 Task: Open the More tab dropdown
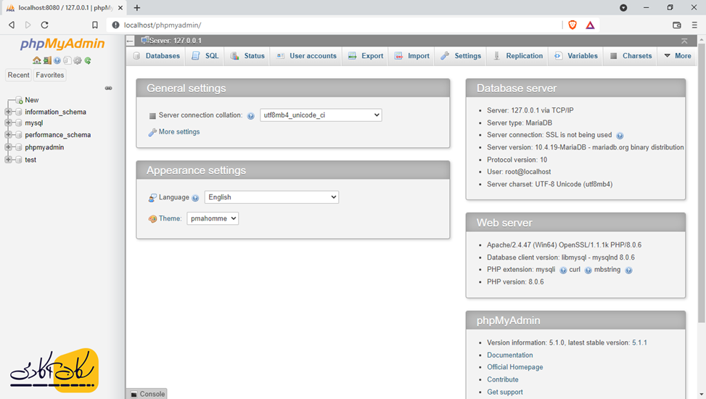[678, 56]
